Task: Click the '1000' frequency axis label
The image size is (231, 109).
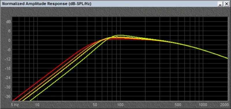Action: (203, 105)
